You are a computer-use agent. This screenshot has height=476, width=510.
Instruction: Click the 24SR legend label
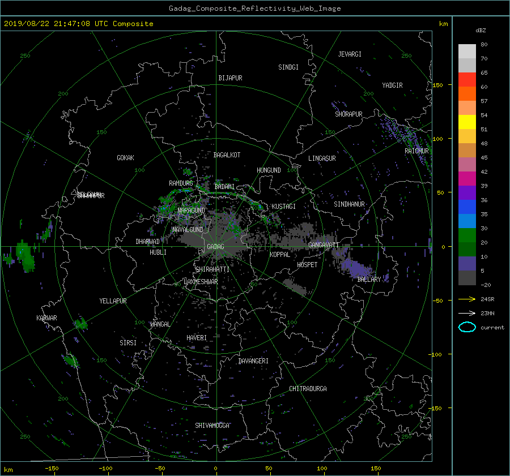pos(487,299)
